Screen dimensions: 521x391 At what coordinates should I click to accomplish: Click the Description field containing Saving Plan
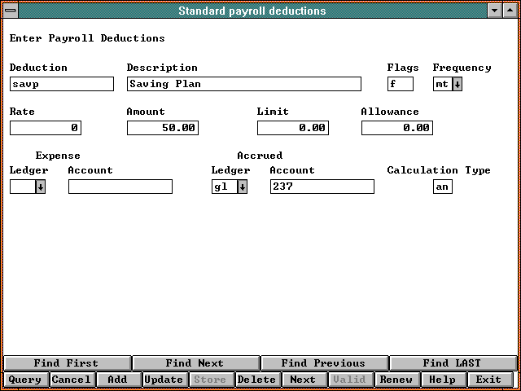(x=243, y=84)
